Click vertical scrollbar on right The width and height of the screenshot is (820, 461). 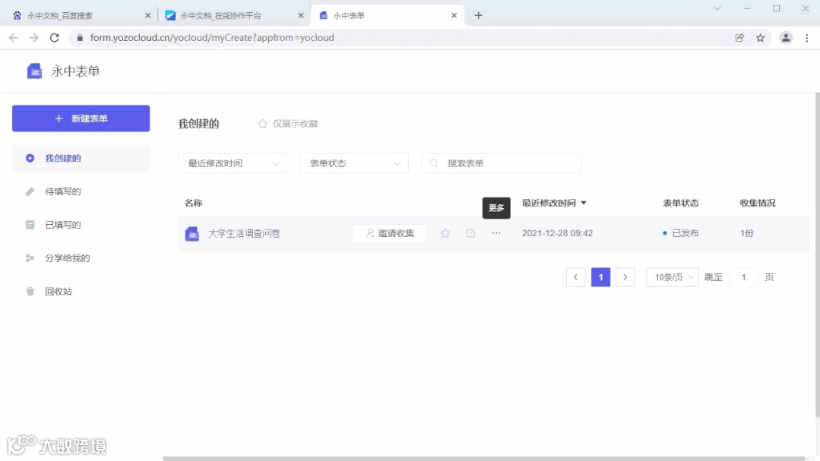click(x=818, y=255)
